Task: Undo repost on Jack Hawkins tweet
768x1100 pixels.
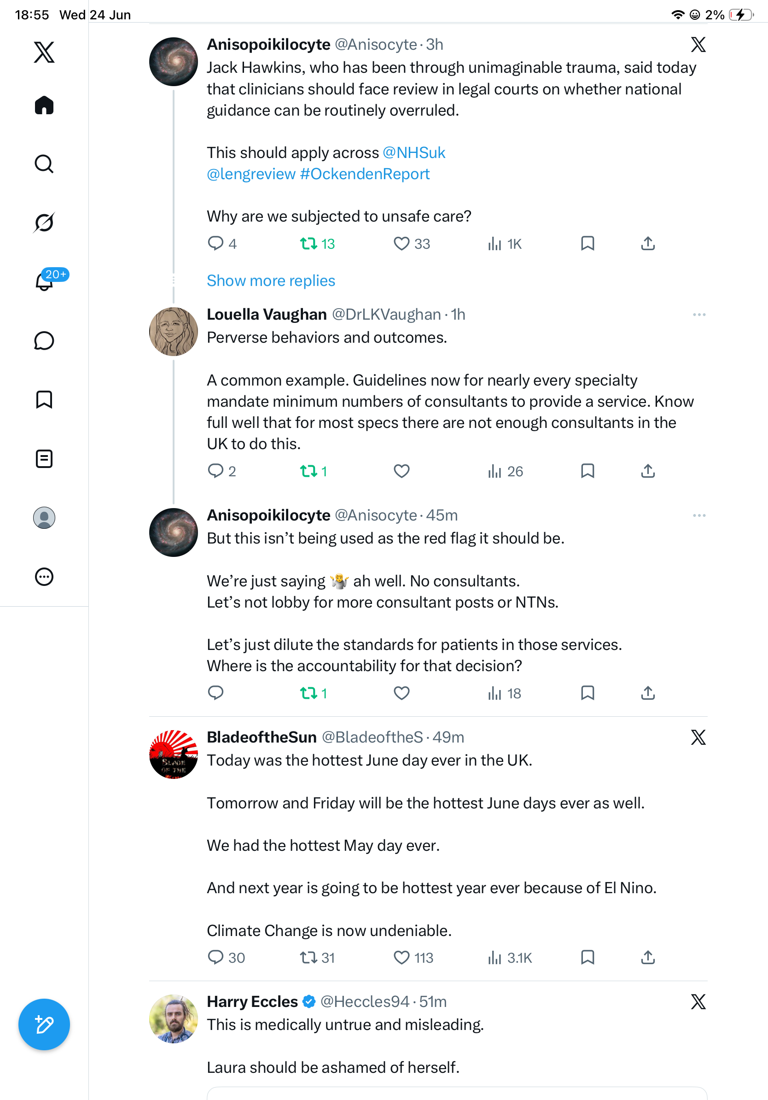Action: coord(309,244)
